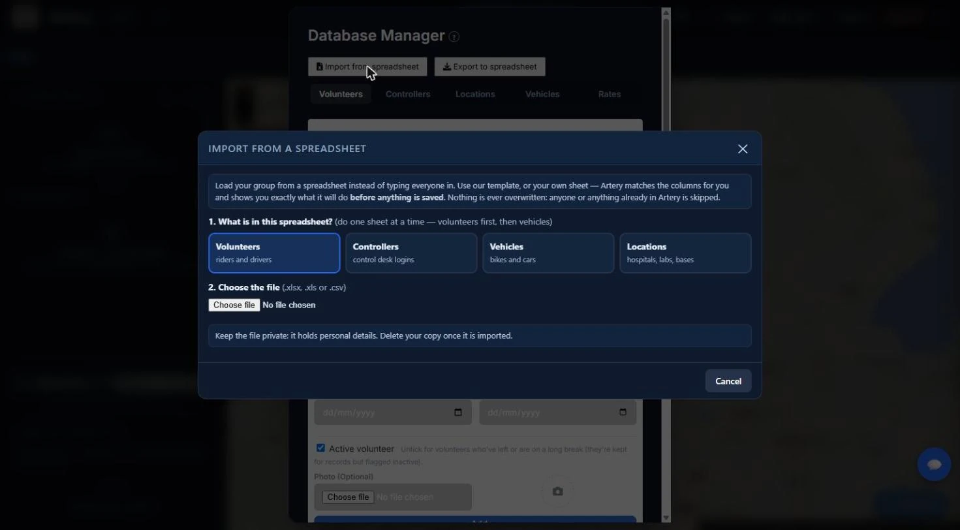Open the camera icon beside photo upload

point(557,491)
